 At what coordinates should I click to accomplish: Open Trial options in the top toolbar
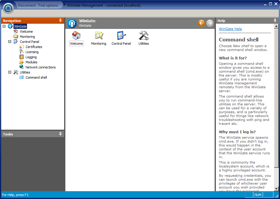(48, 5)
